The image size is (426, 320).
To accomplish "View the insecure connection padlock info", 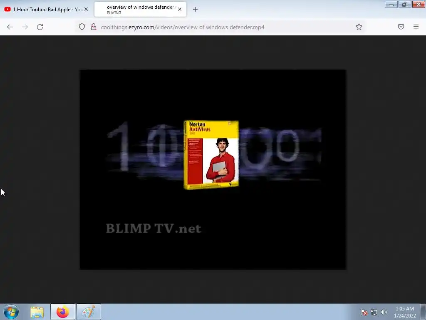I will (x=94, y=27).
